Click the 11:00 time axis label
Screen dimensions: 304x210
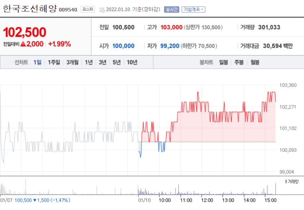(186, 200)
